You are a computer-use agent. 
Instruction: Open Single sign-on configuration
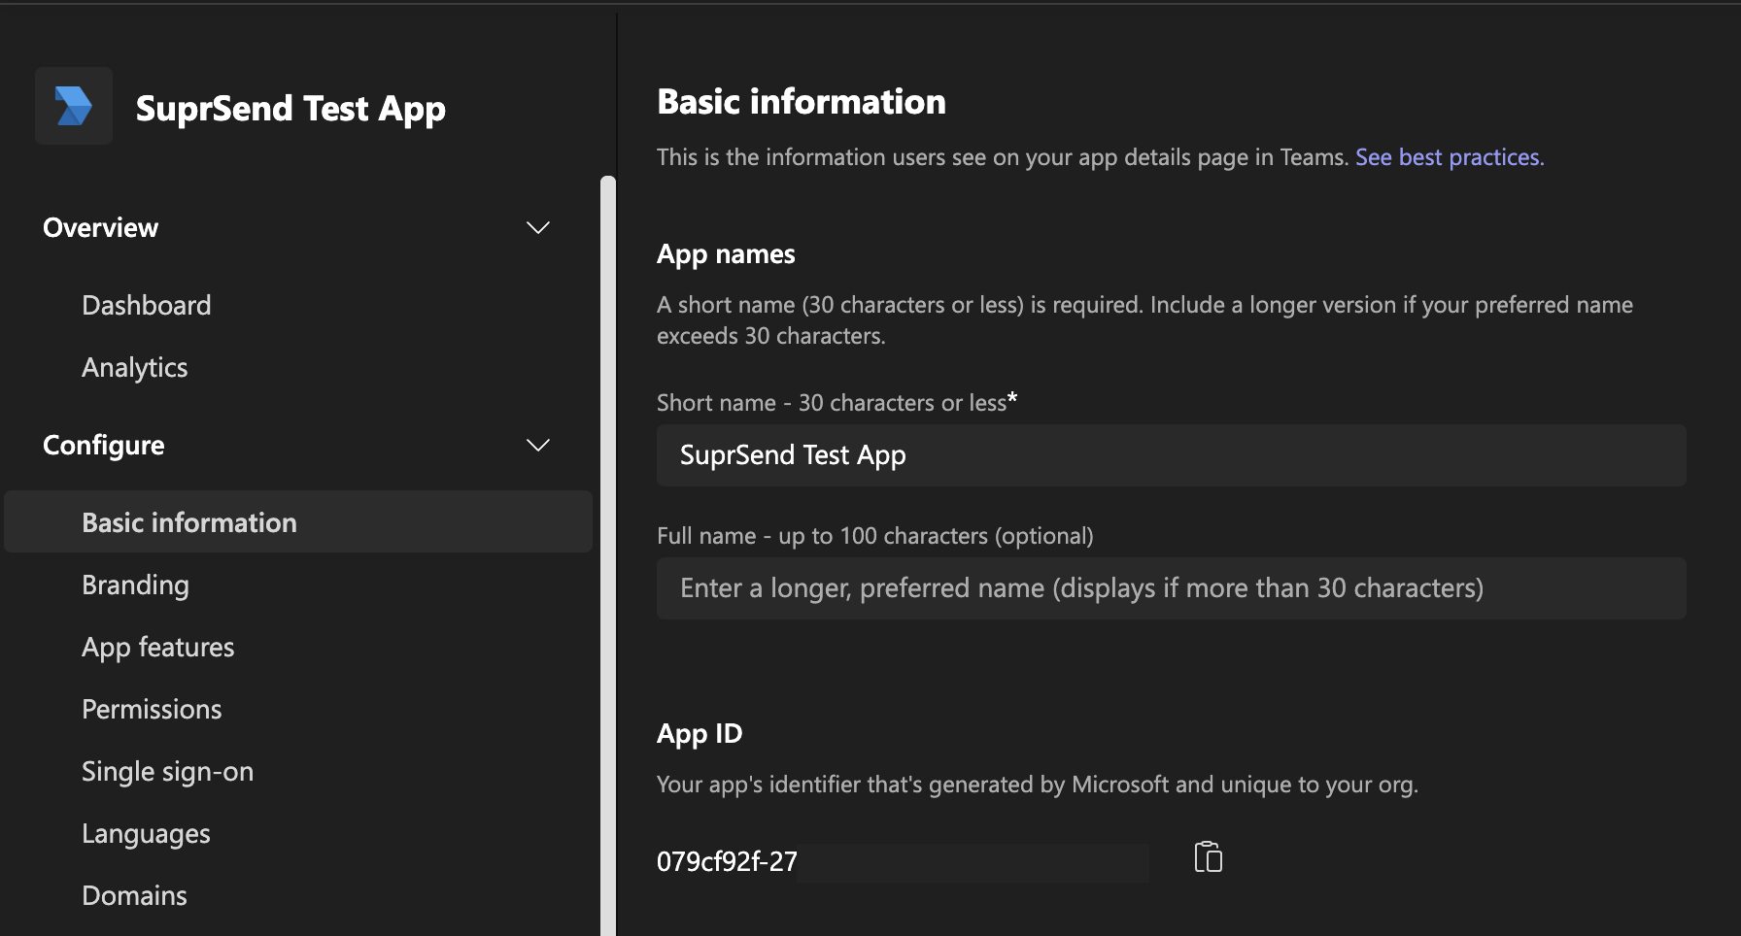(168, 771)
